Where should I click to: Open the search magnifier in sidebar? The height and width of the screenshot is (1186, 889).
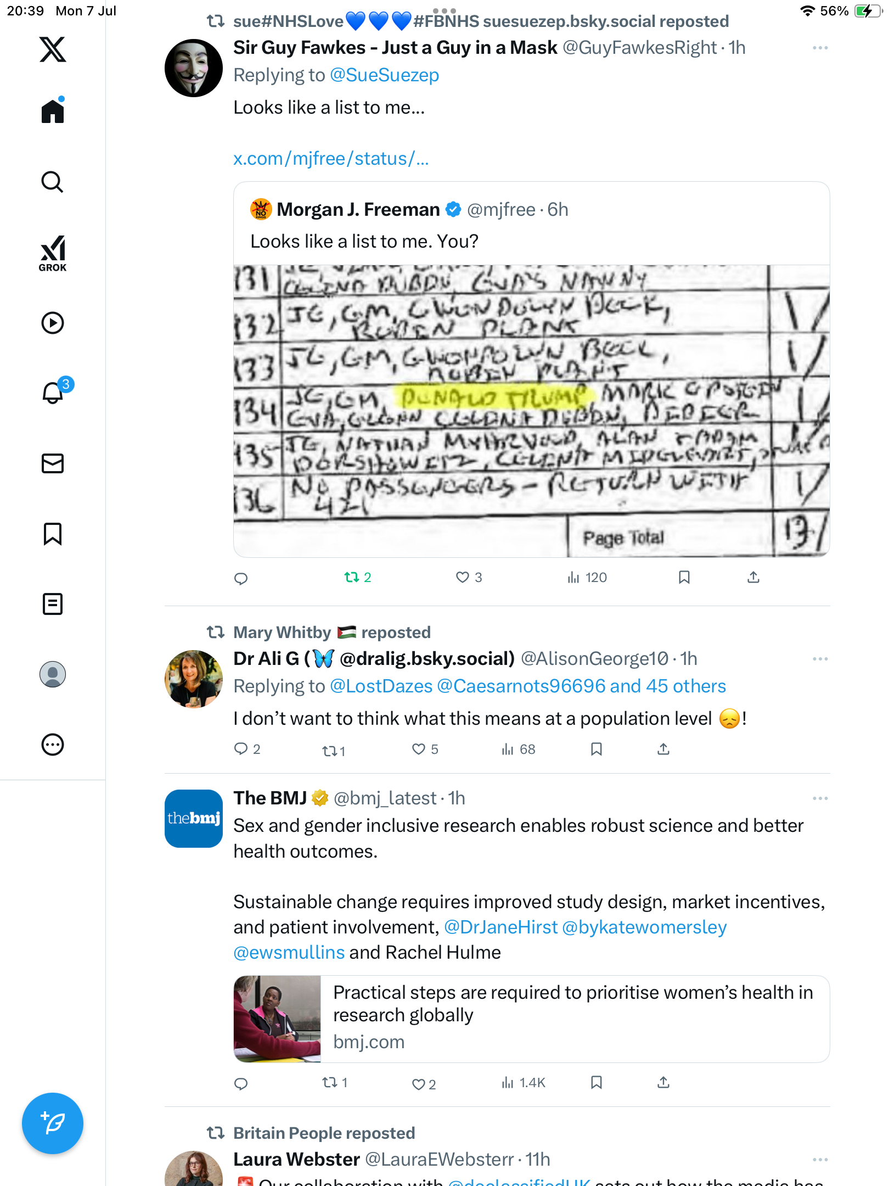(x=53, y=182)
